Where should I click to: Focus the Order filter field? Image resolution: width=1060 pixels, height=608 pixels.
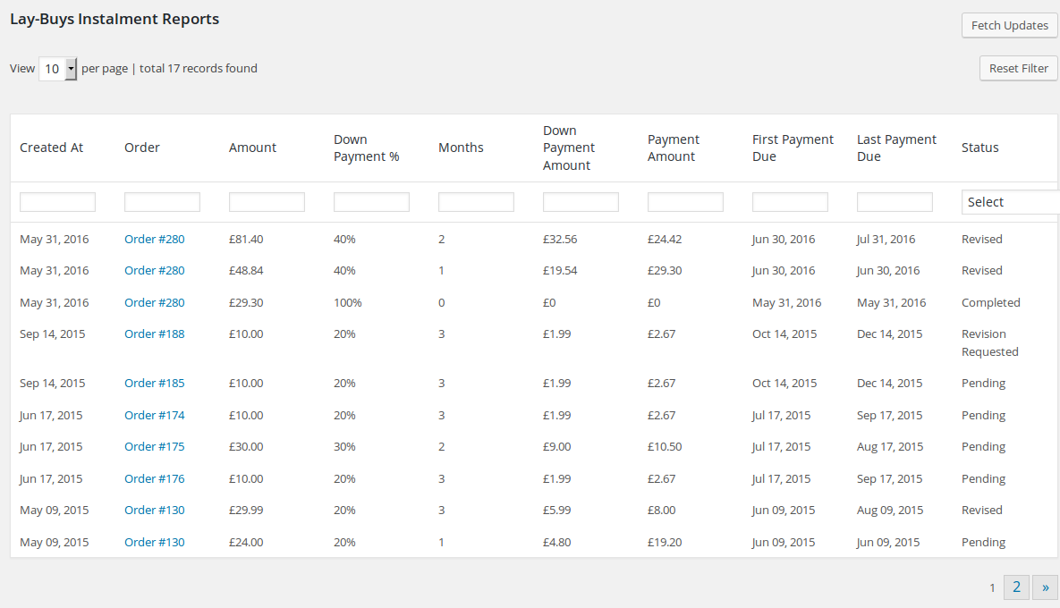[x=162, y=202]
